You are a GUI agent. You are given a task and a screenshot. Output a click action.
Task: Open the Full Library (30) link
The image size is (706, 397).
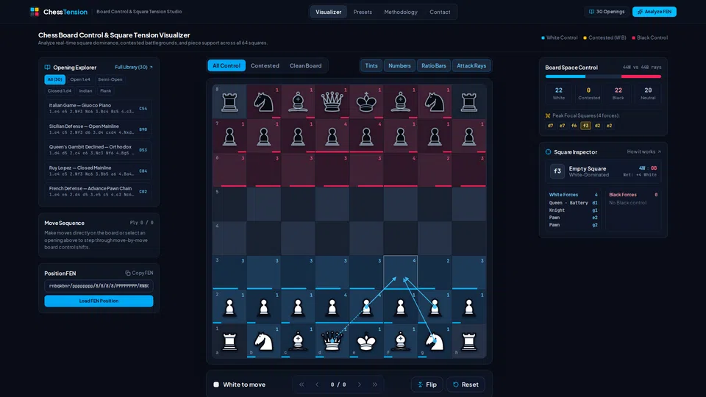click(134, 68)
